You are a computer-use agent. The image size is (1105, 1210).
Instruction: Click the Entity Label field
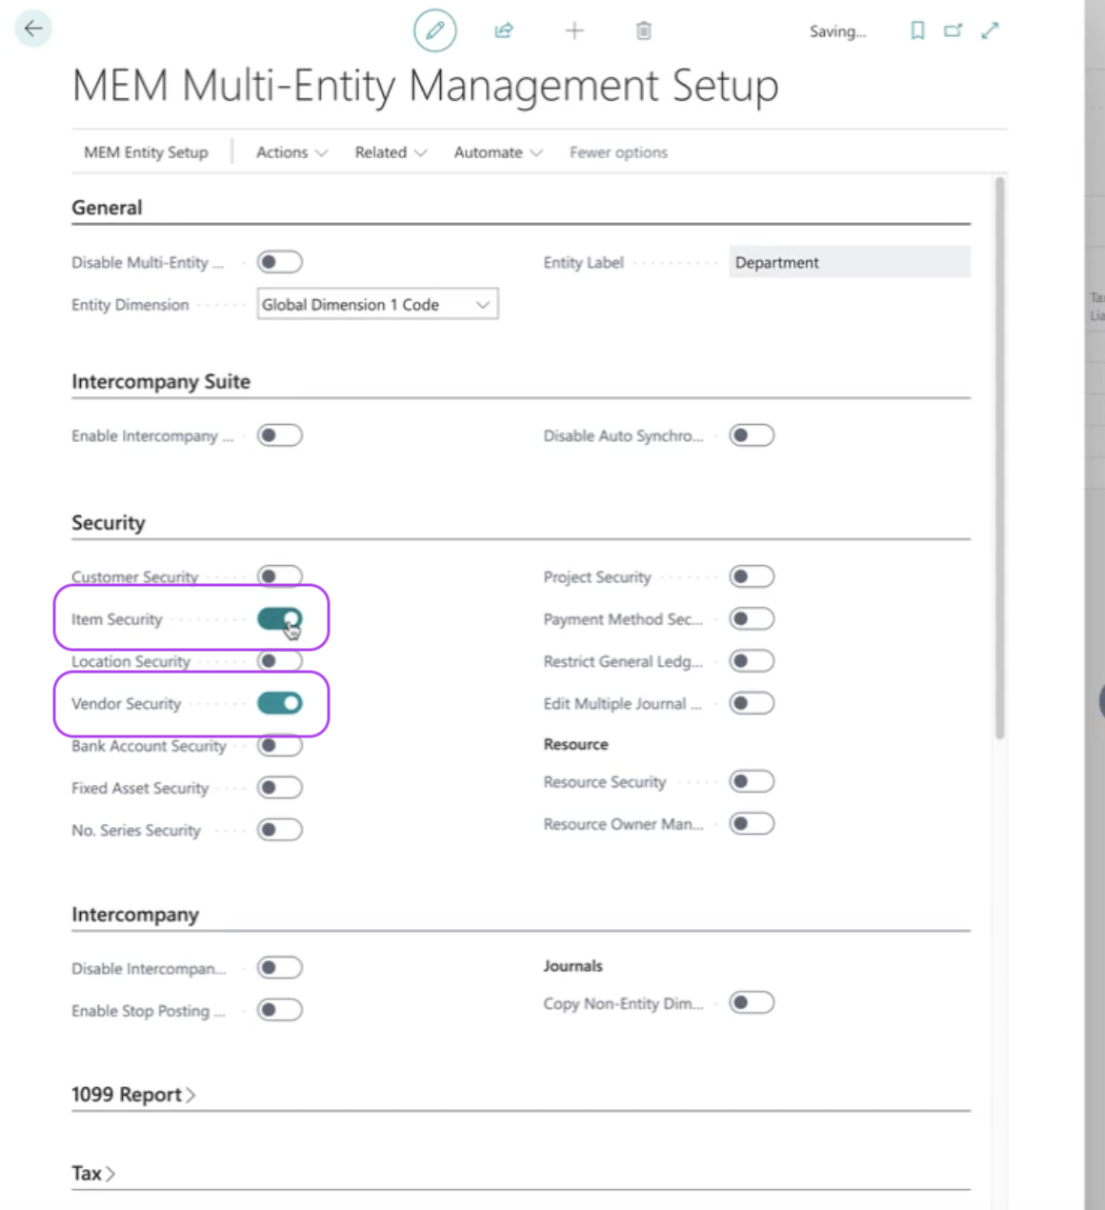pos(850,262)
